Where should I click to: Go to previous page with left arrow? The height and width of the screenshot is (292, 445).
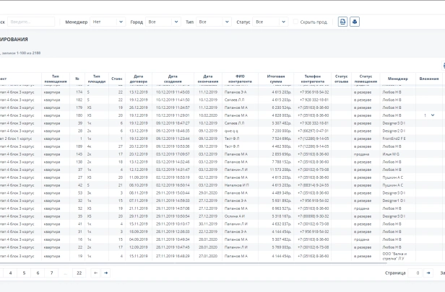95,273
